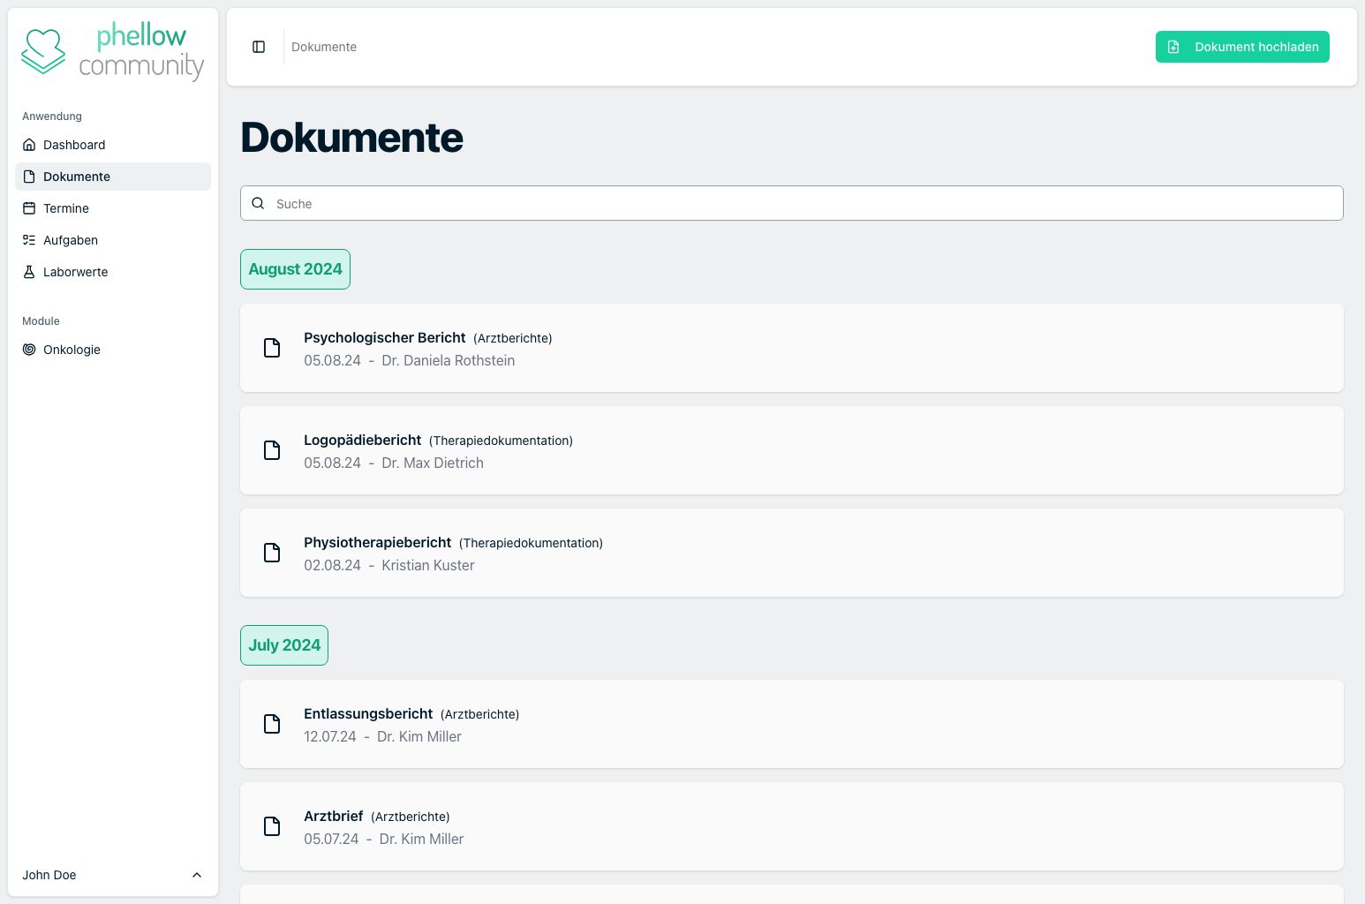1365x904 pixels.
Task: Select Dokumente in the sidebar
Action: point(113,177)
